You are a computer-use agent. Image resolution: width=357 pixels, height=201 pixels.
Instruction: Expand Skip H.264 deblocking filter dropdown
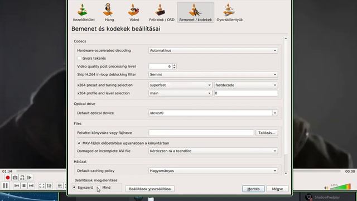click(x=213, y=74)
